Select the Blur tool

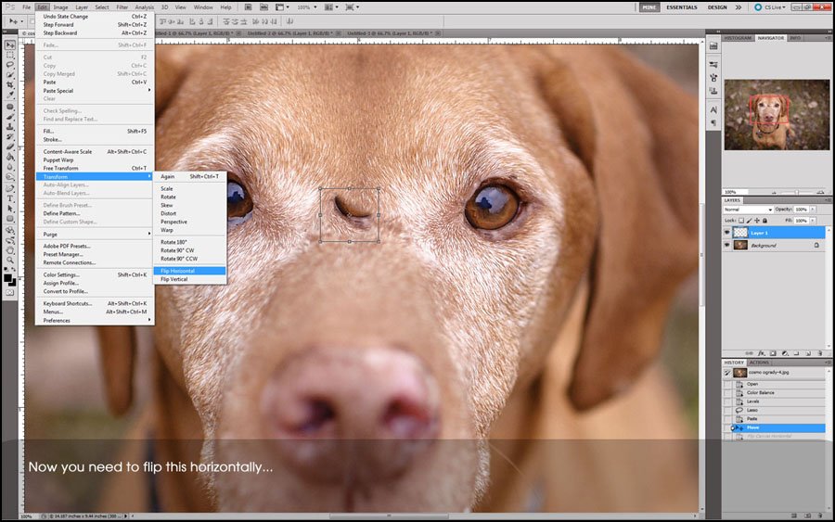10,167
